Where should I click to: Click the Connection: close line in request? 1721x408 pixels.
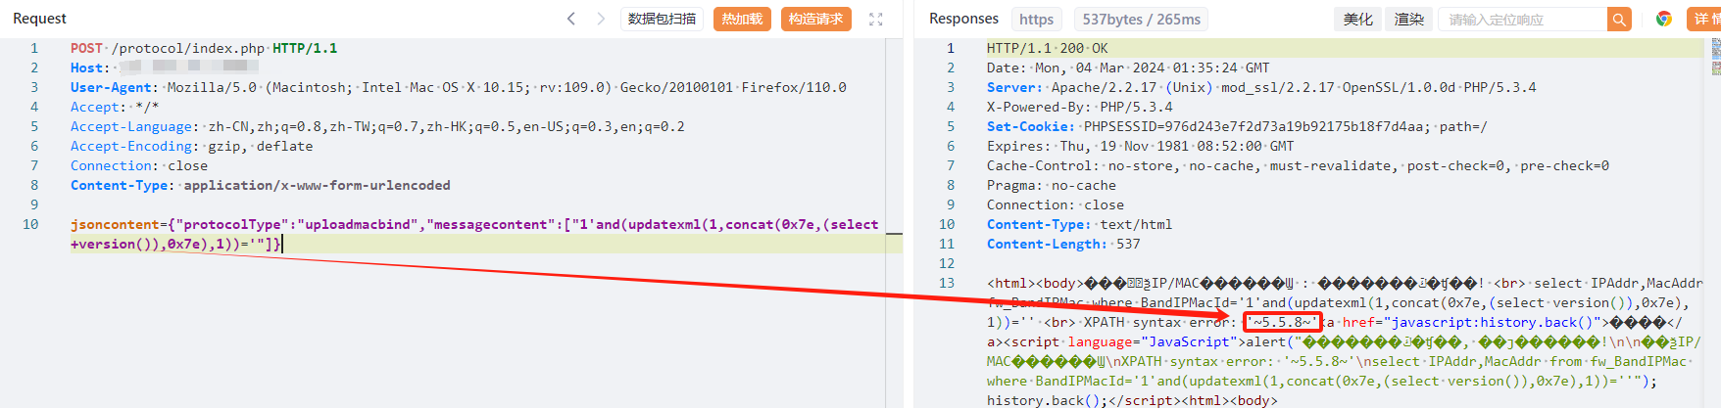pyautogui.click(x=138, y=165)
